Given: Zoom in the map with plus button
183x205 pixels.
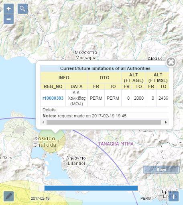Looking at the screenshot, I should click(8, 9).
